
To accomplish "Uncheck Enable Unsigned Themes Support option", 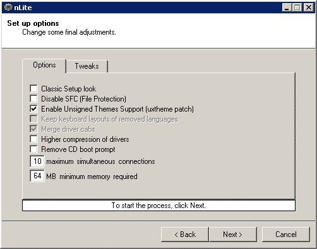I will tap(33, 109).
